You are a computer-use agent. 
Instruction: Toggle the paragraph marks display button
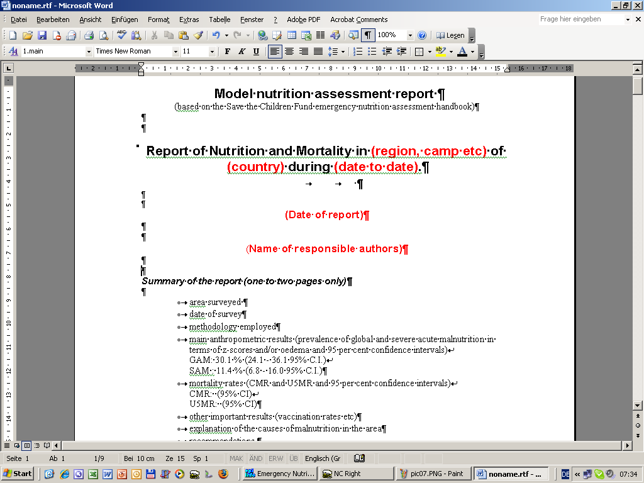point(367,35)
